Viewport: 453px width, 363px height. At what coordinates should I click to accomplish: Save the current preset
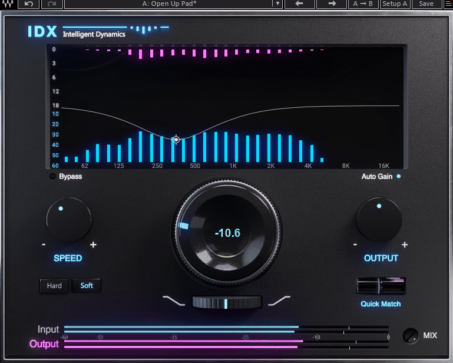click(426, 4)
